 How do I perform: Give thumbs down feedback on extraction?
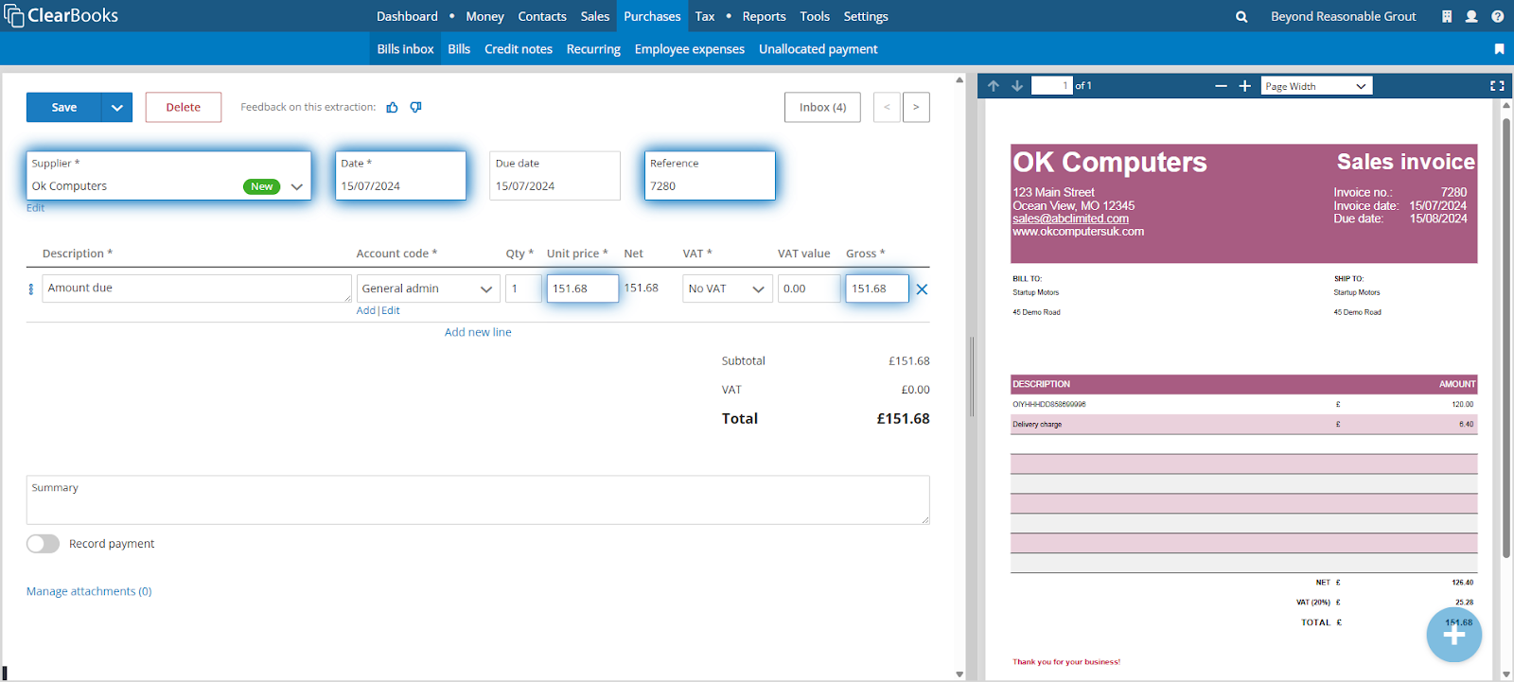click(415, 107)
